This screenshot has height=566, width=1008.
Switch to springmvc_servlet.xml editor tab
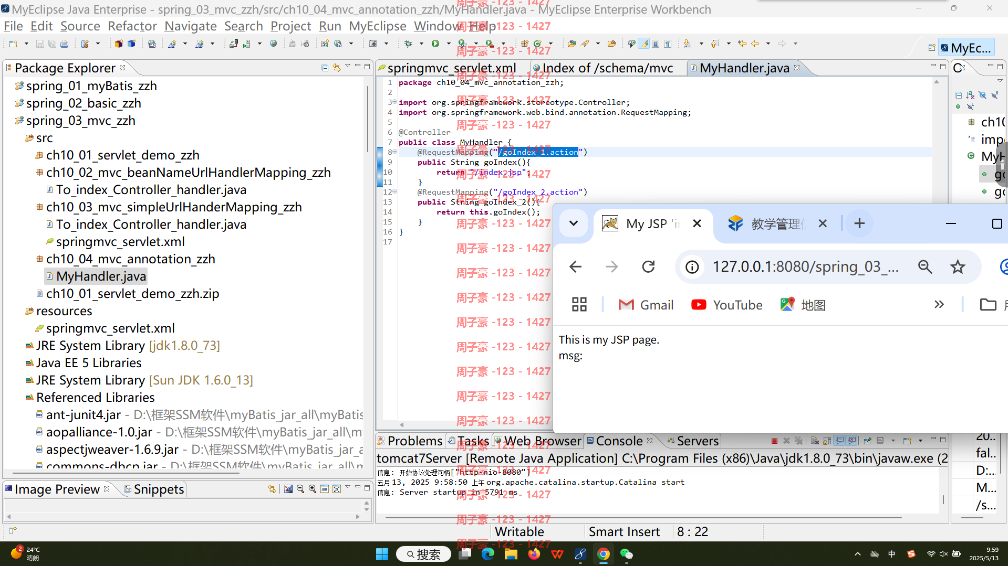[451, 68]
